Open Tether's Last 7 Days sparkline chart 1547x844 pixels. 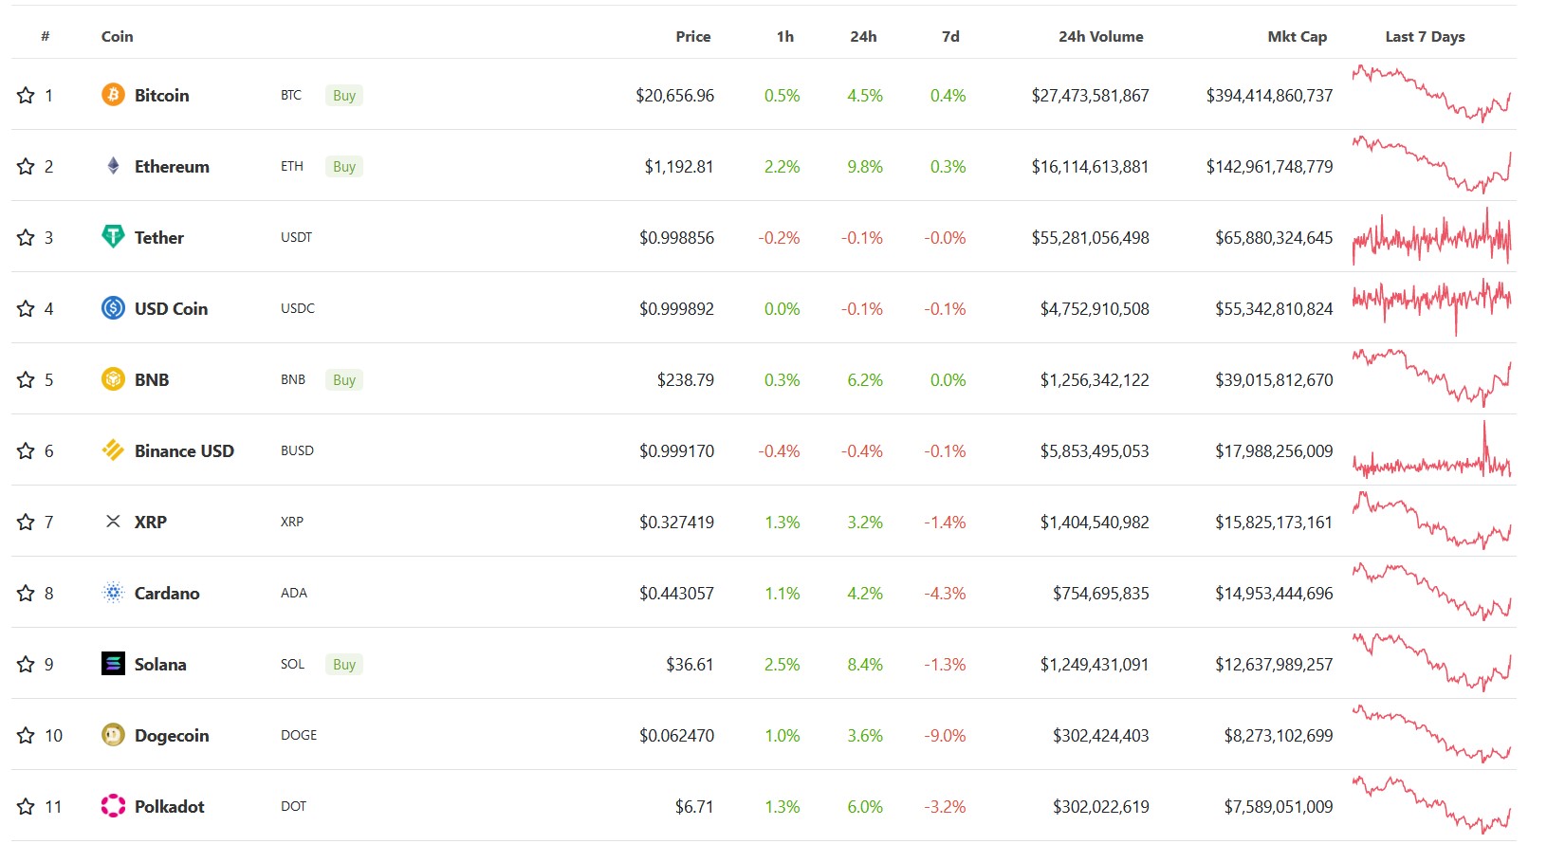[x=1431, y=236]
